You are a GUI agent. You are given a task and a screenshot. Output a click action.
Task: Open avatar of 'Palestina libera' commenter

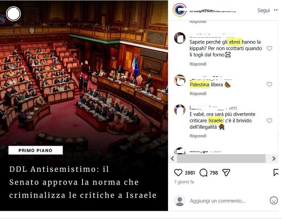click(180, 80)
